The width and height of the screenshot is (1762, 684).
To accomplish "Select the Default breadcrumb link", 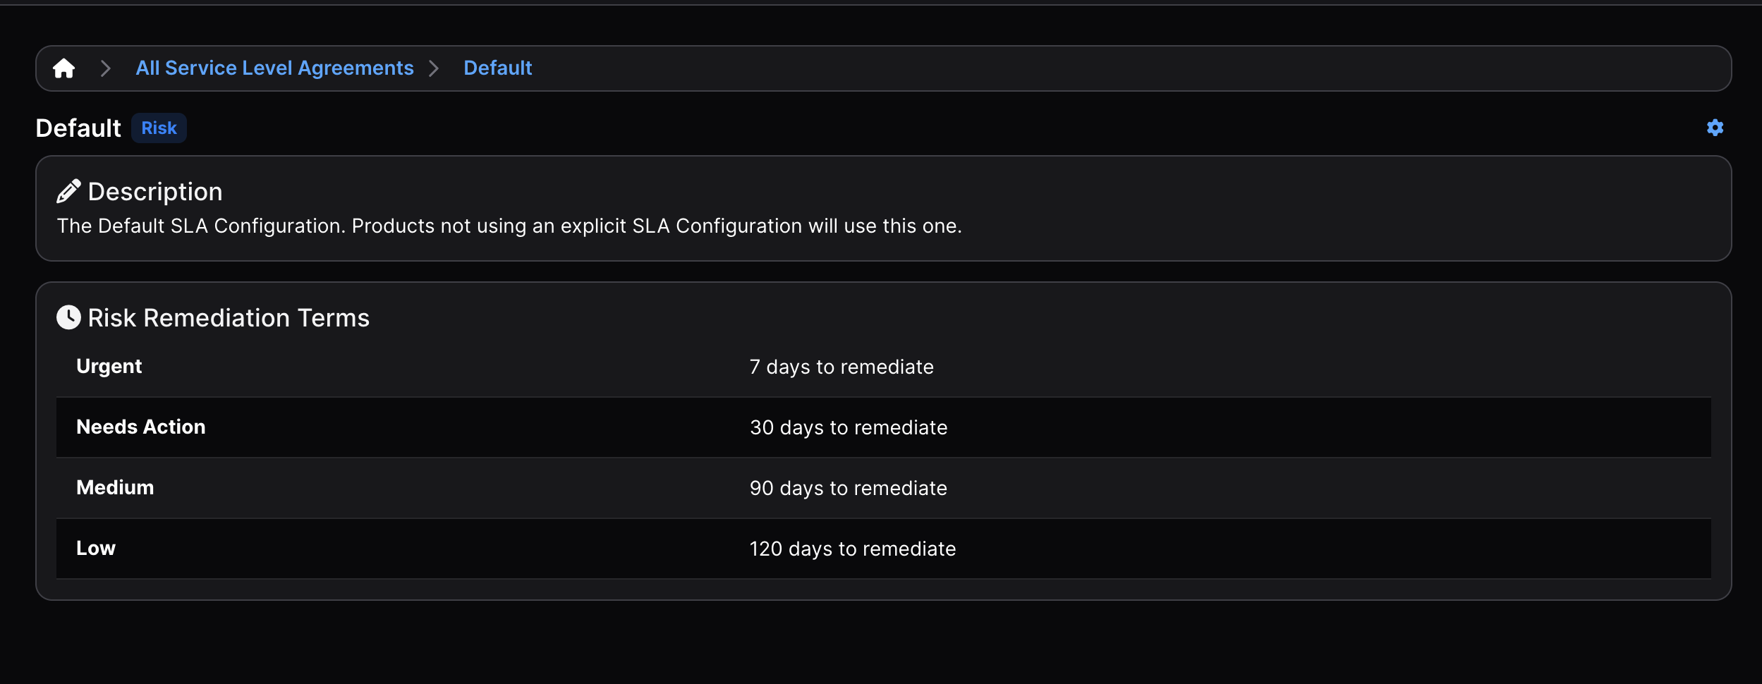I will [x=497, y=68].
